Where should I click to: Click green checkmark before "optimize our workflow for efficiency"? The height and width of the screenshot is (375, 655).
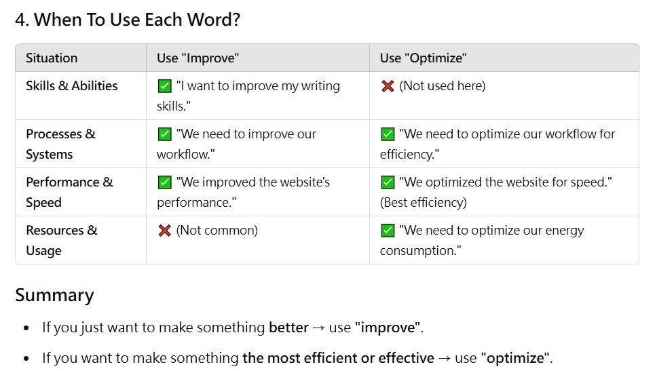tap(388, 134)
